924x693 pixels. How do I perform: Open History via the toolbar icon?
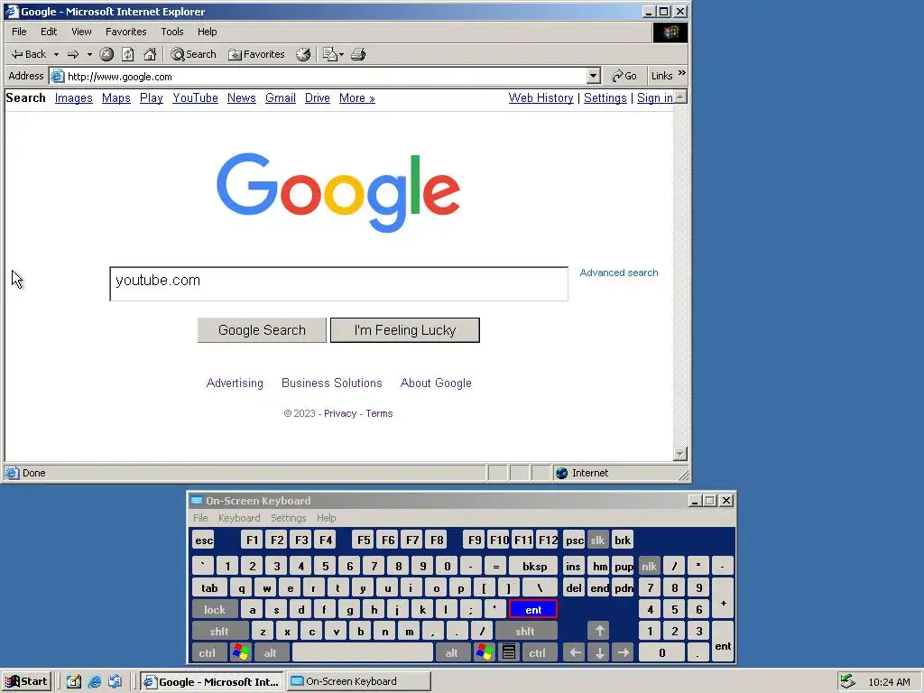303,54
